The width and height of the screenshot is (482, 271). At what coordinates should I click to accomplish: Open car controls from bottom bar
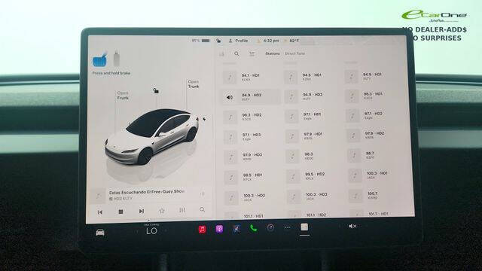[x=100, y=233]
